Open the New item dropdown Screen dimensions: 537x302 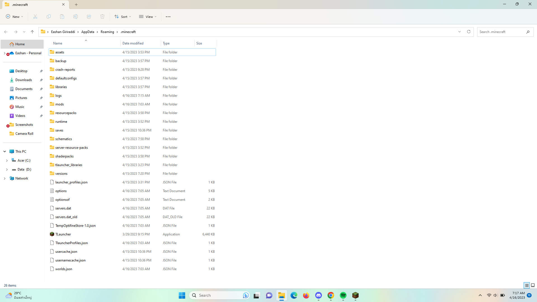coord(15,17)
